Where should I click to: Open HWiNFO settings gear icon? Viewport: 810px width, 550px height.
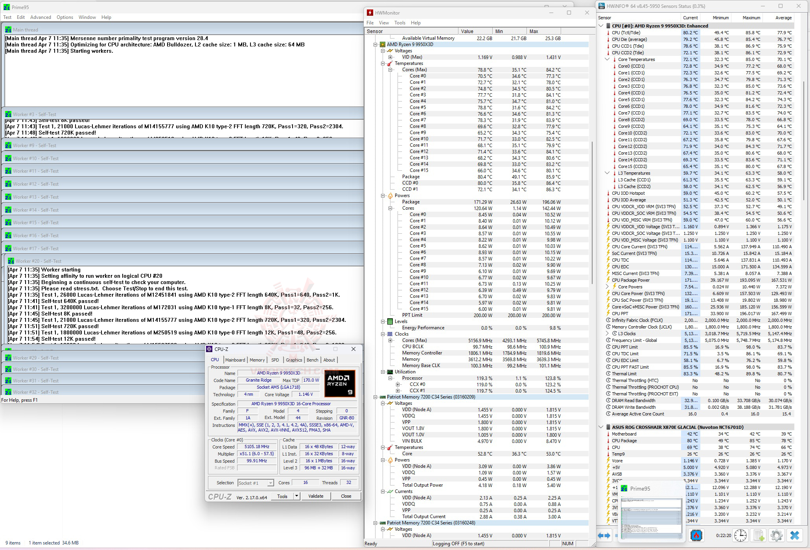pyautogui.click(x=776, y=535)
